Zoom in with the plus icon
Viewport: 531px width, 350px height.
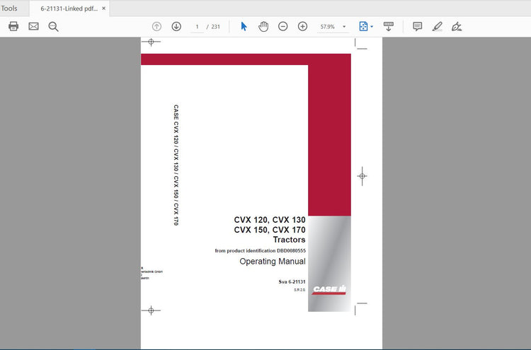pos(302,26)
